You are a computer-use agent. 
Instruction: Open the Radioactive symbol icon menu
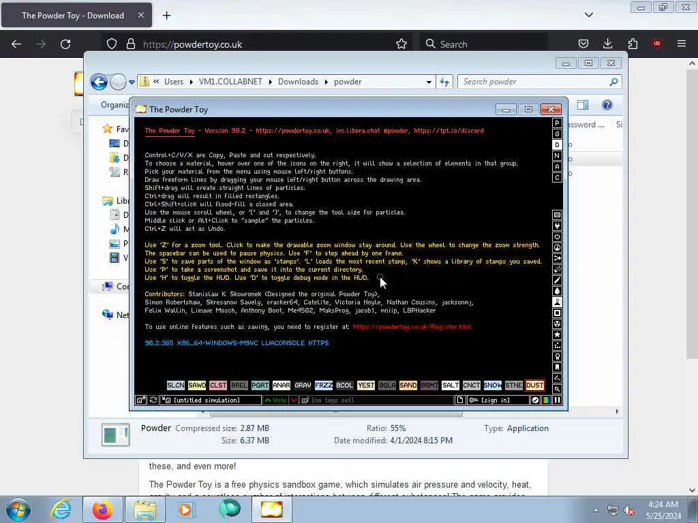pos(557,323)
